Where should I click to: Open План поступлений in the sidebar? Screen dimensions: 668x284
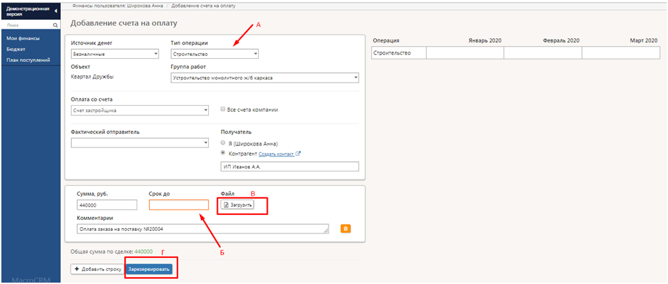[x=28, y=60]
